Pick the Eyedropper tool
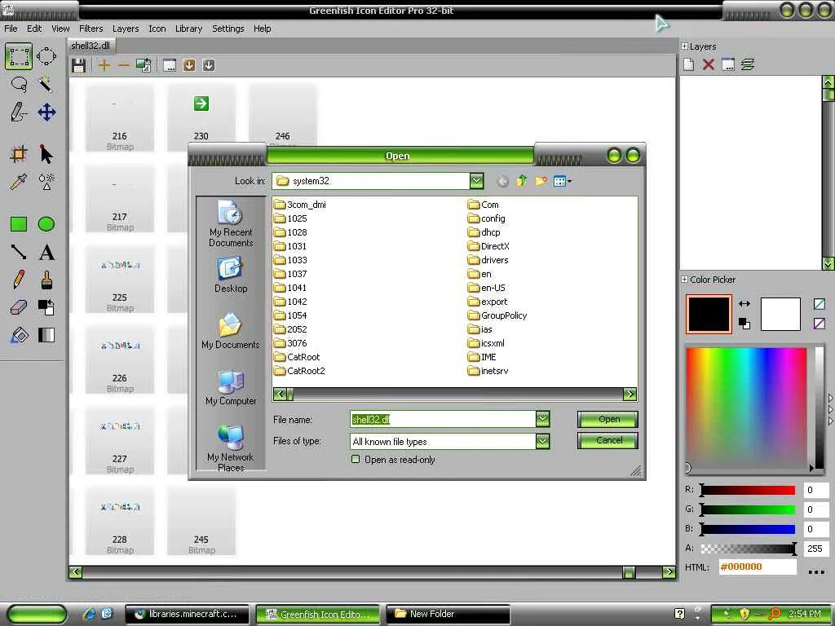The height and width of the screenshot is (626, 835). (19, 182)
